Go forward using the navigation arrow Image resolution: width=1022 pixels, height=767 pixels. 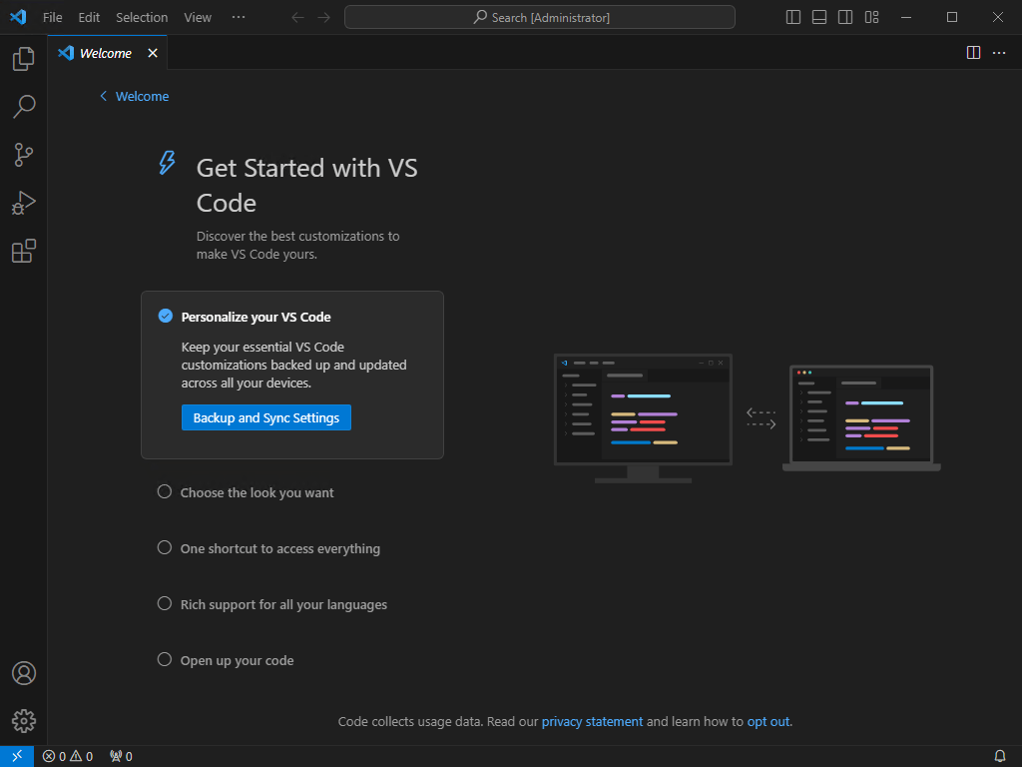tap(324, 18)
